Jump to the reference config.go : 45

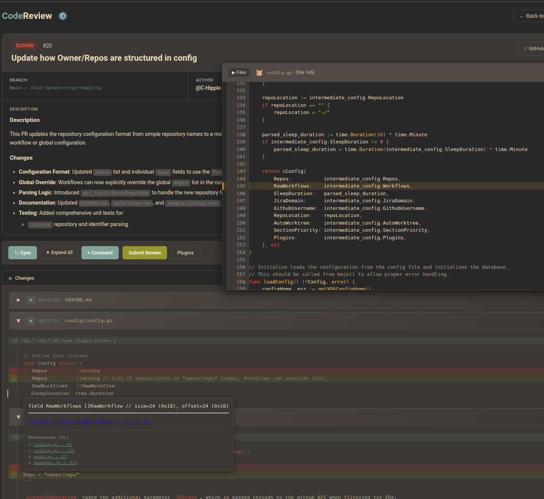[x=53, y=445]
